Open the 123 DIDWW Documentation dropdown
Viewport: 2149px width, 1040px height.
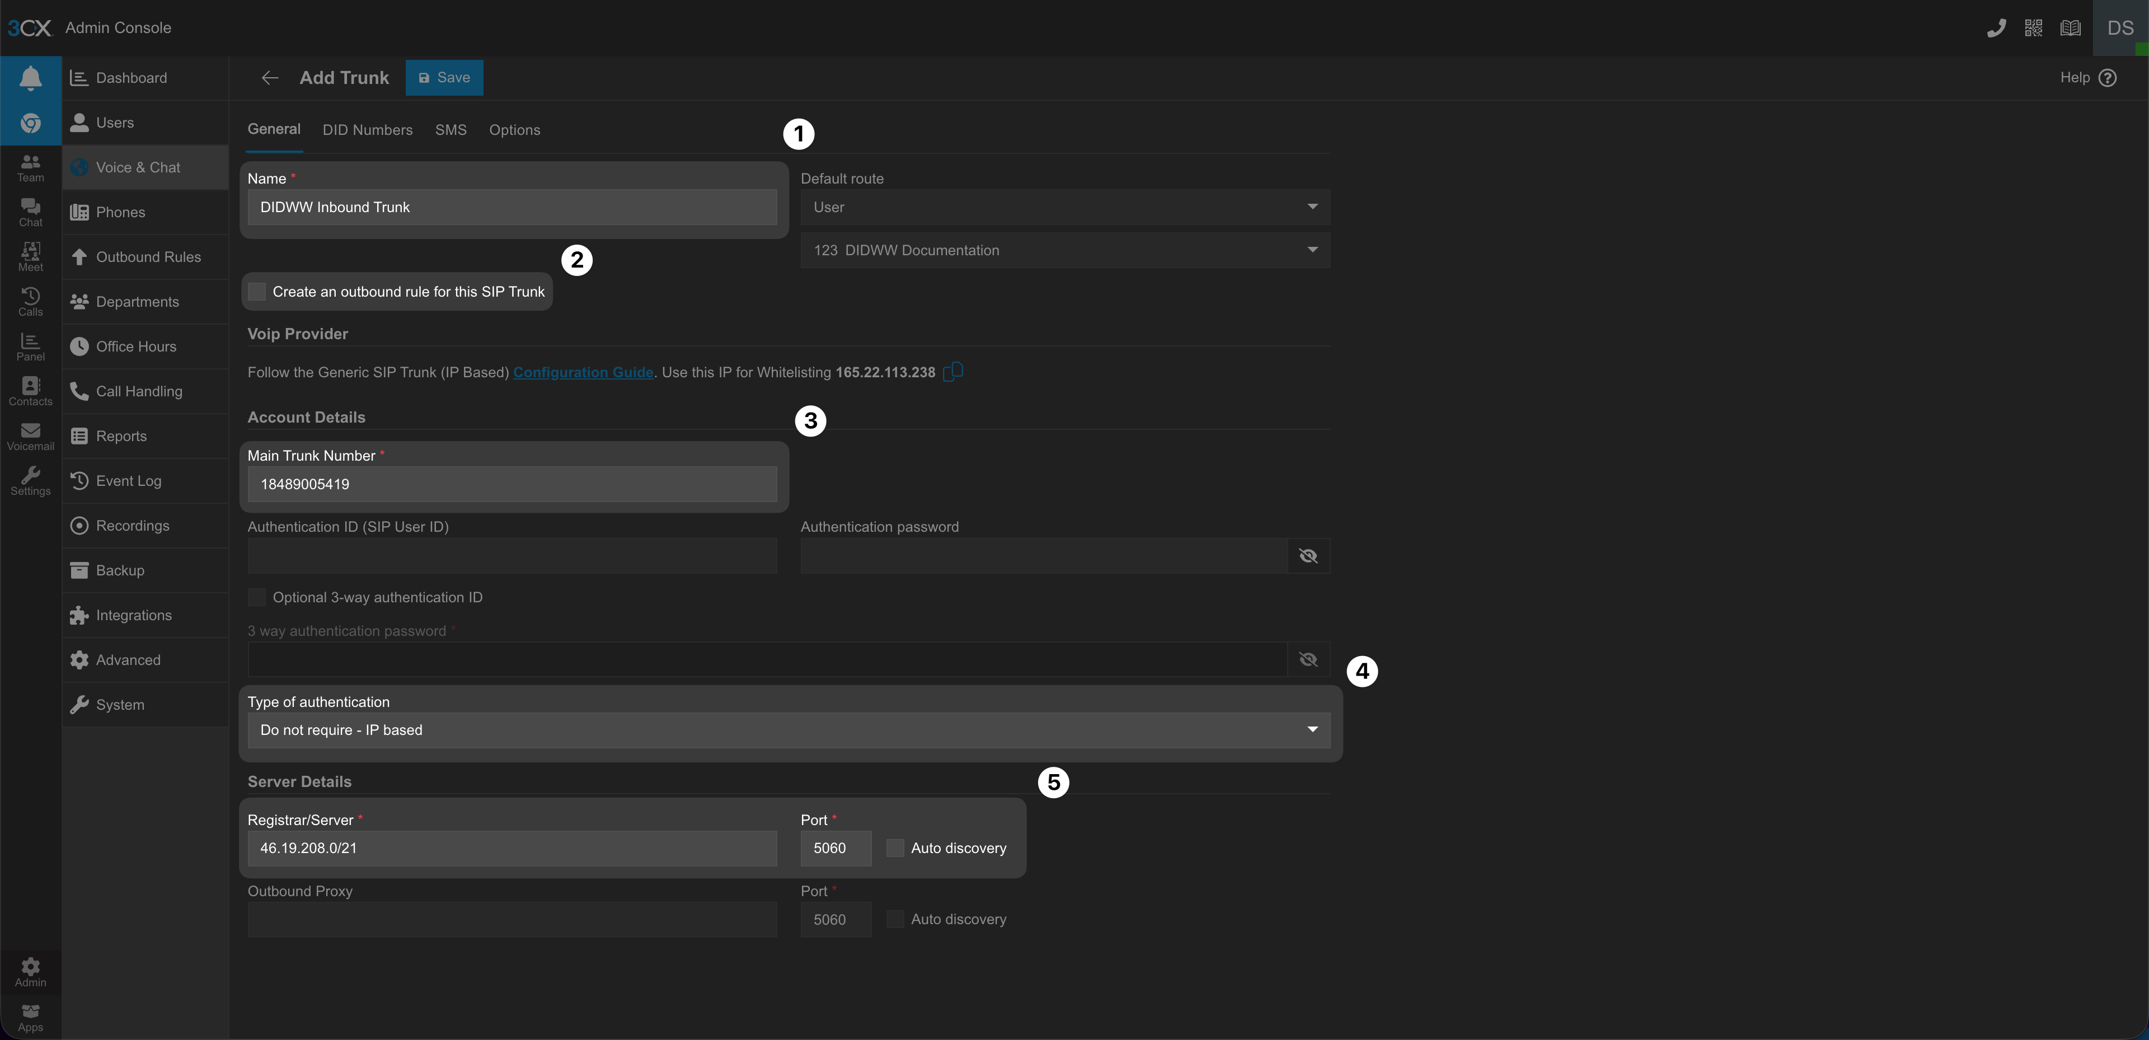click(1064, 250)
